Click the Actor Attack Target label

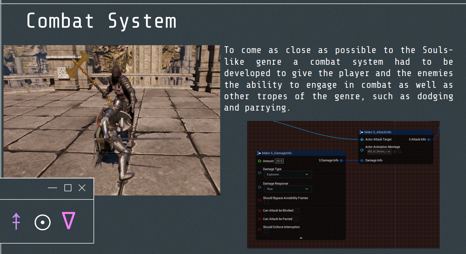pos(378,140)
